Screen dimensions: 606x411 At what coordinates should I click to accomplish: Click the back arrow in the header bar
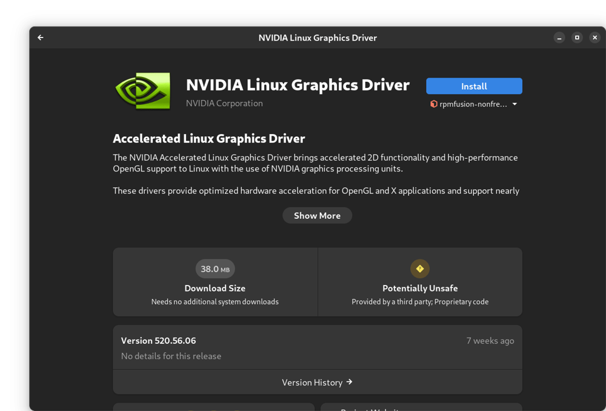tap(40, 37)
